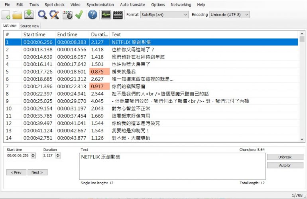Image resolution: width=307 pixels, height=199 pixels.
Task: Switch to the List view tab
Action: pos(10,25)
